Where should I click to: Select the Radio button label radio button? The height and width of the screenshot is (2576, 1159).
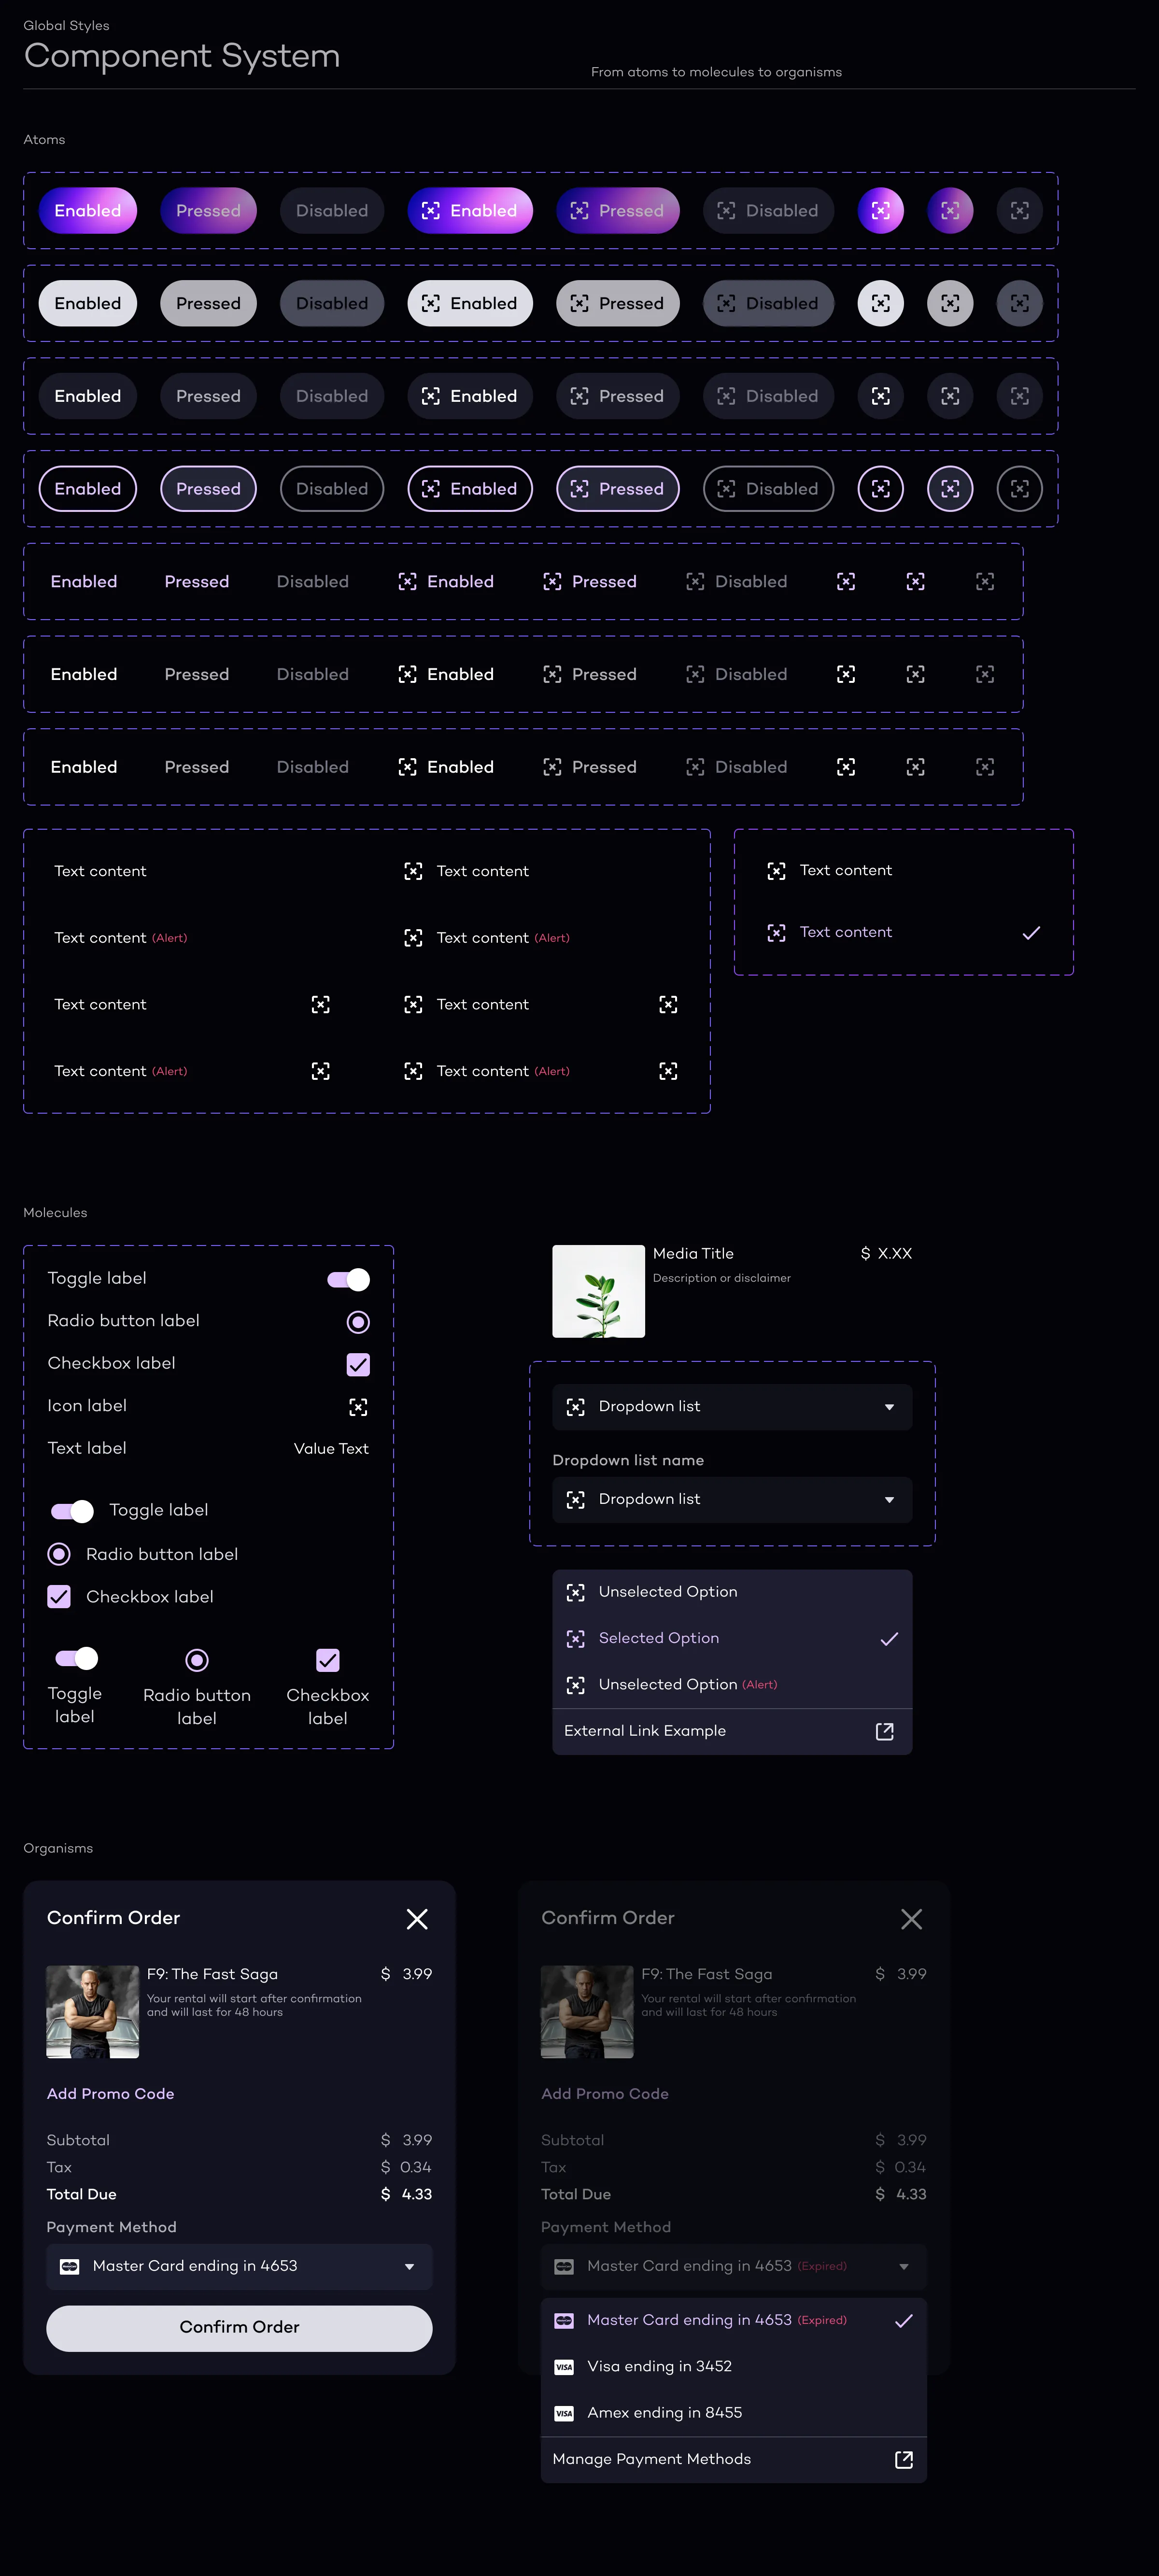click(357, 1321)
